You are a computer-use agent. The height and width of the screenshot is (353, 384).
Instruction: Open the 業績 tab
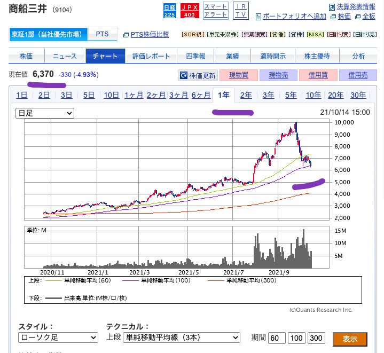pos(232,56)
